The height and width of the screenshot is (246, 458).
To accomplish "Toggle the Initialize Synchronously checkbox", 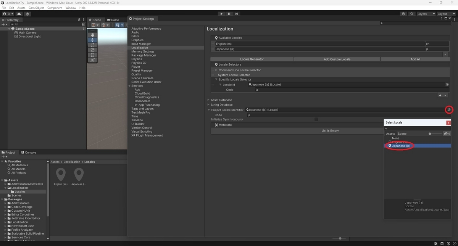I will 316,119.
